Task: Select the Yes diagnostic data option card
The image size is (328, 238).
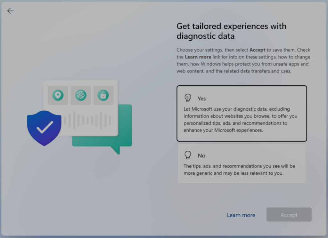Action: (242, 113)
